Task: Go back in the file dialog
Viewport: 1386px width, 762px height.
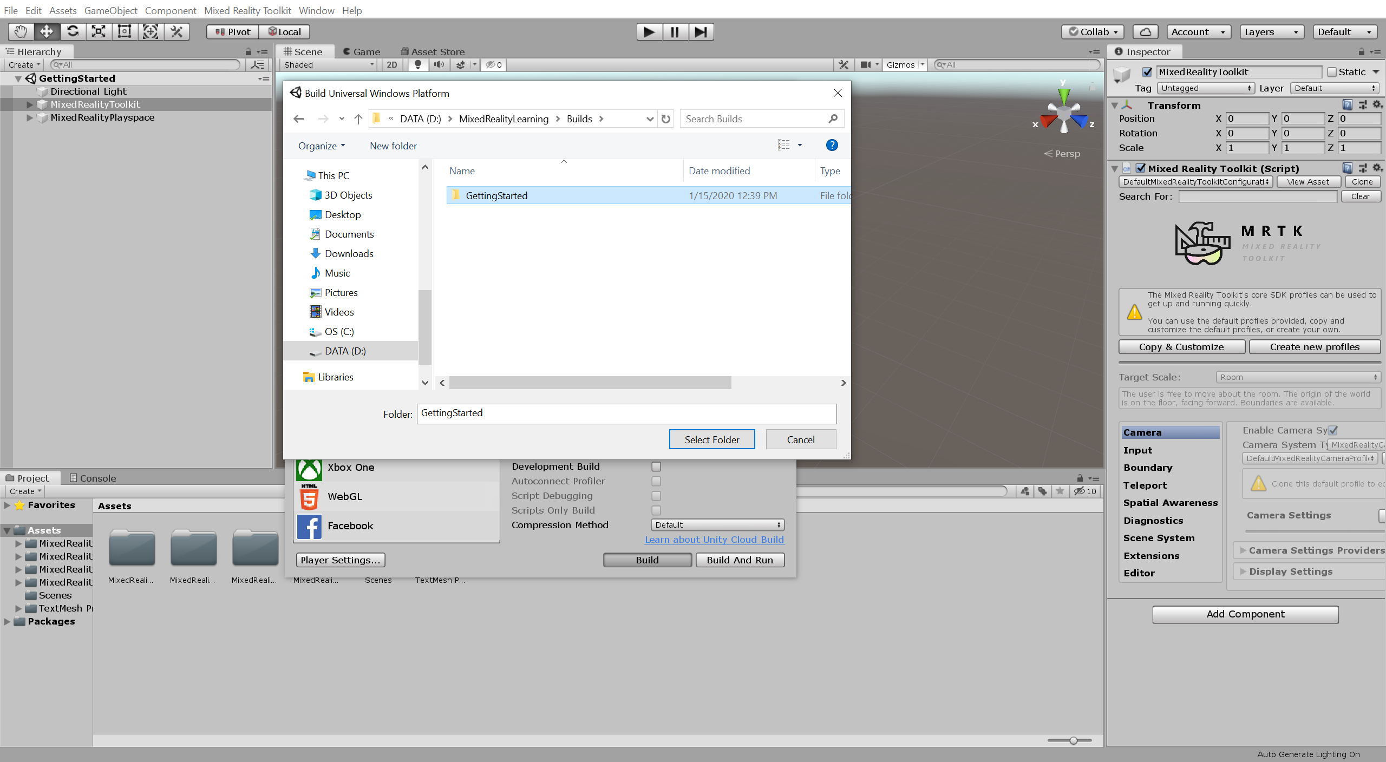Action: pyautogui.click(x=299, y=119)
